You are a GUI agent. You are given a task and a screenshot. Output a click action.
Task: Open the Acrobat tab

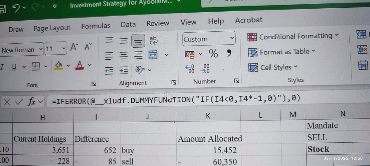point(249,20)
